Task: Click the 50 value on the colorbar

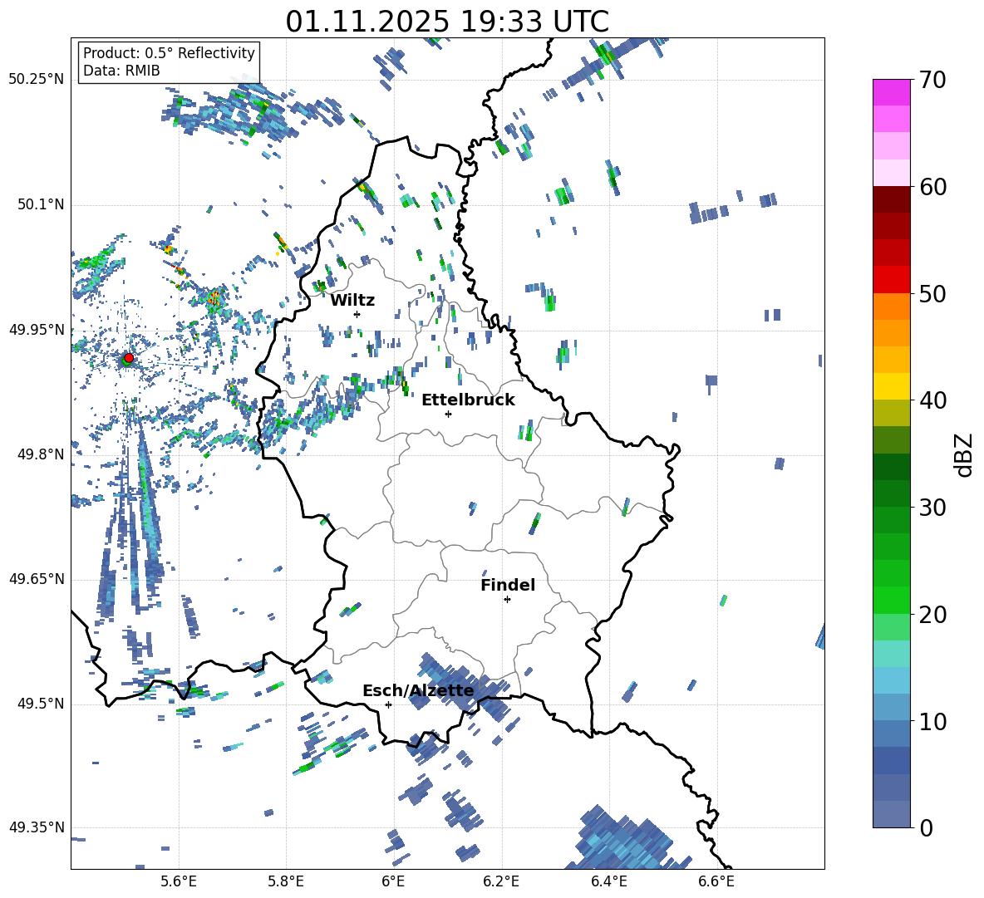Action: (932, 293)
